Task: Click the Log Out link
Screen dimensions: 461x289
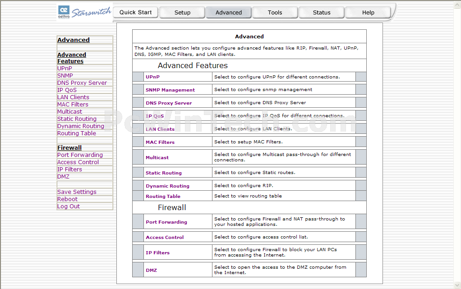Action: click(x=69, y=206)
